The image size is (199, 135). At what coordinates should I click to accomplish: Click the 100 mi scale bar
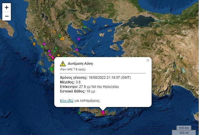tap(184, 132)
